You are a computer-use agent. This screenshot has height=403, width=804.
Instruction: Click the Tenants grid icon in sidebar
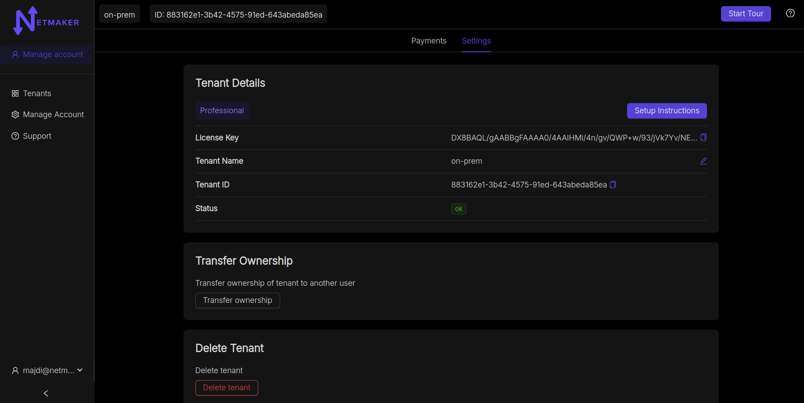15,94
